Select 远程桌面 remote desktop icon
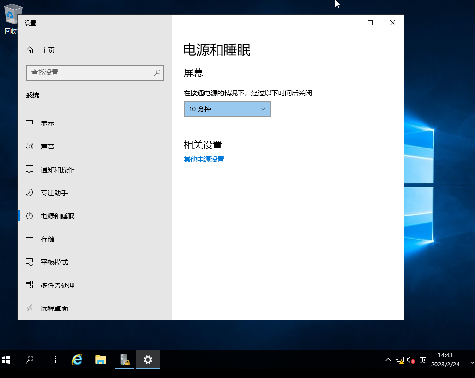Image resolution: width=475 pixels, height=378 pixels. coord(29,309)
